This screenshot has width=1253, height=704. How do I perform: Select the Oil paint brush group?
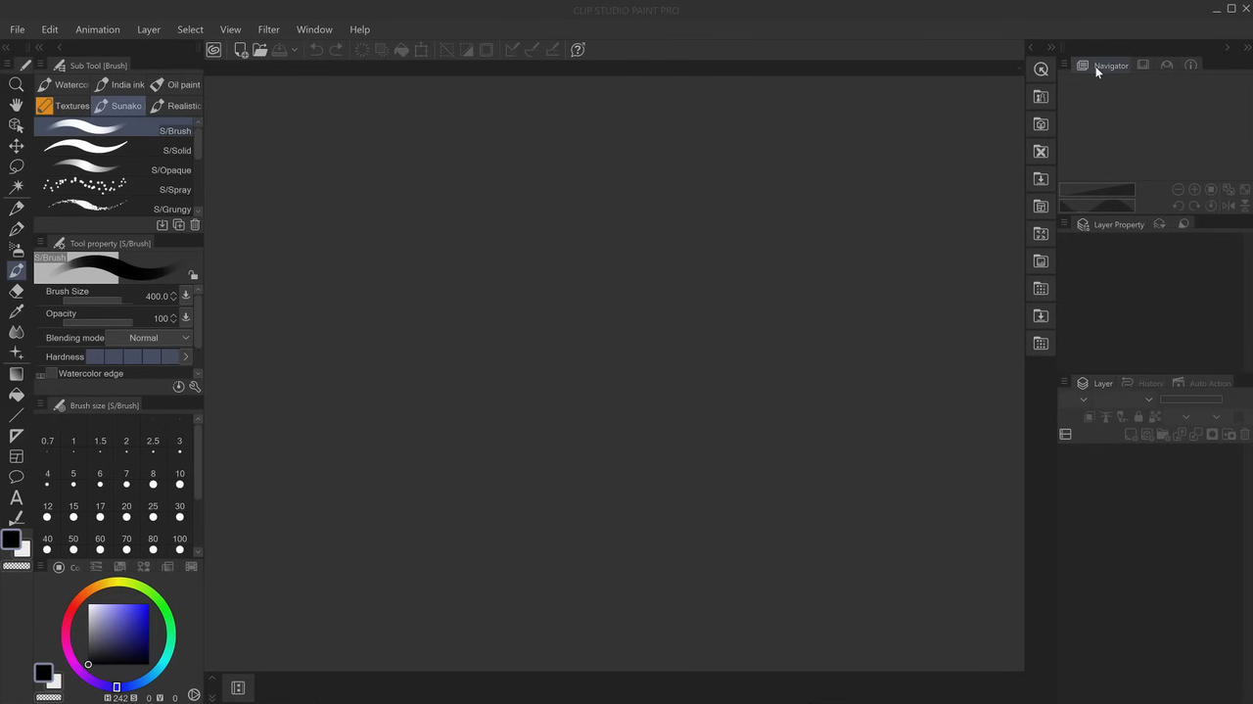[x=175, y=85]
